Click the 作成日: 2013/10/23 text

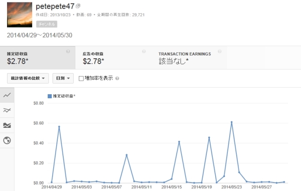pos(53,15)
